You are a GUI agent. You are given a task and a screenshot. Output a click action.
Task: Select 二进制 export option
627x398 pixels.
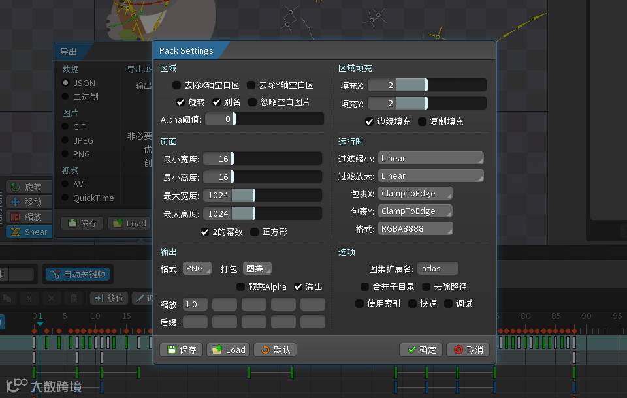65,97
